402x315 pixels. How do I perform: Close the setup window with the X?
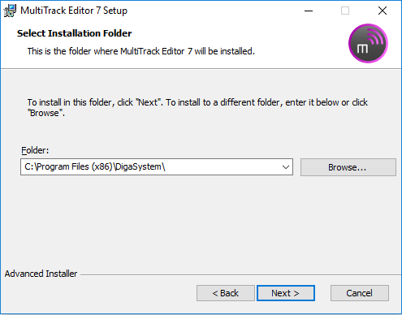pos(383,11)
